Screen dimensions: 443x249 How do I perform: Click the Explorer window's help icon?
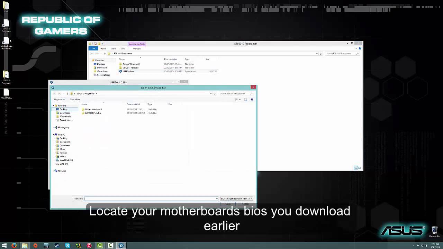[360, 48]
